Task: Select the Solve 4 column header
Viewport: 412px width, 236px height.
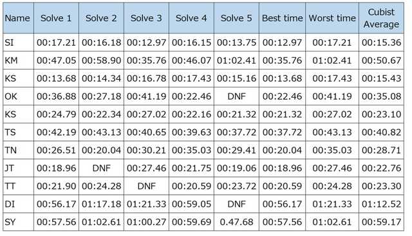Action: 191,18
